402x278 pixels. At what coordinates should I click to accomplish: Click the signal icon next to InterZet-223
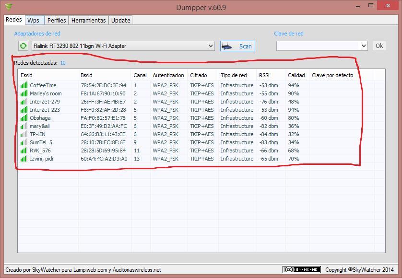click(24, 110)
